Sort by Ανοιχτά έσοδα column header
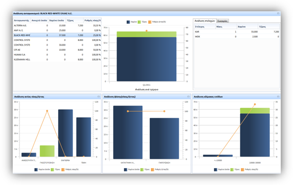This screenshot has height=185, width=293. 39,20
